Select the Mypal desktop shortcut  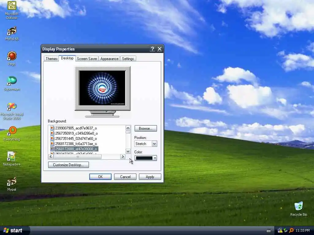[x=12, y=184]
